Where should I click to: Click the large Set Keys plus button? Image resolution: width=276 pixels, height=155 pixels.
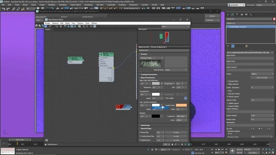(x=232, y=151)
